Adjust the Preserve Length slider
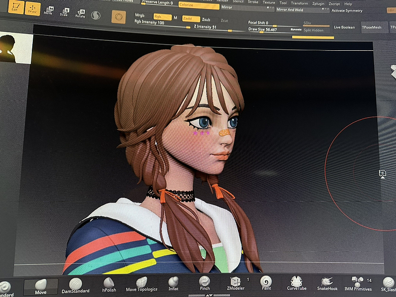 [159, 2]
